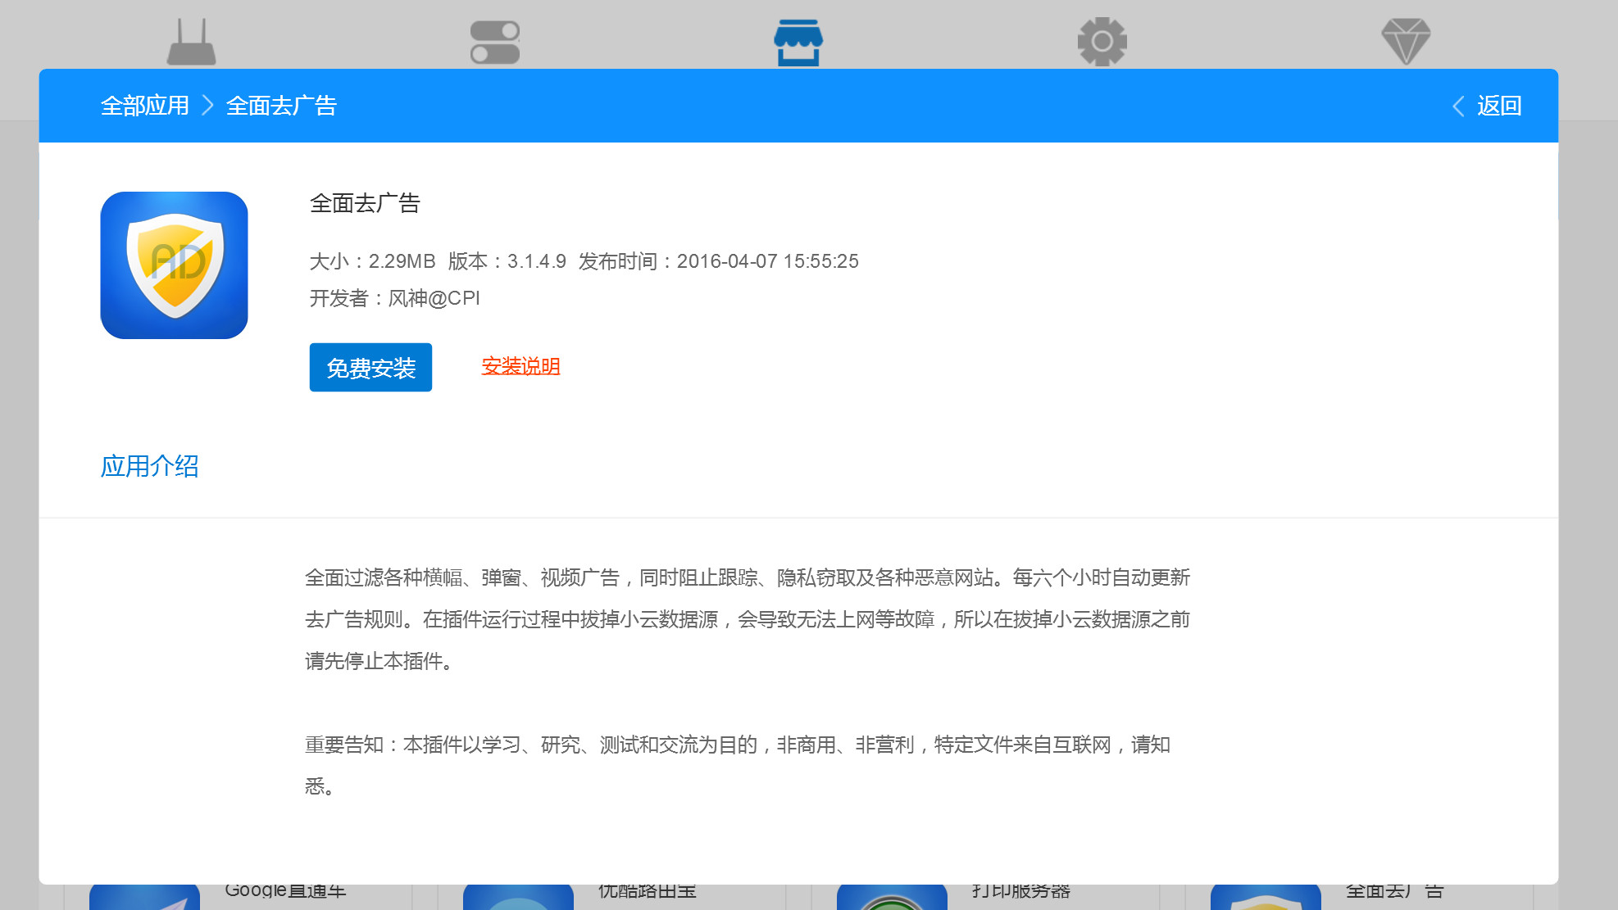1618x910 pixels.
Task: Open the toggle switches settings icon
Action: click(495, 42)
